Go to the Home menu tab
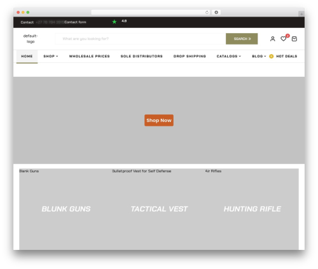The height and width of the screenshot is (269, 318). click(27, 57)
